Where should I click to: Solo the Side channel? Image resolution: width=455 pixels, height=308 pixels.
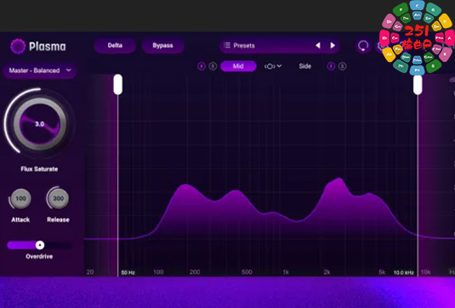click(343, 66)
